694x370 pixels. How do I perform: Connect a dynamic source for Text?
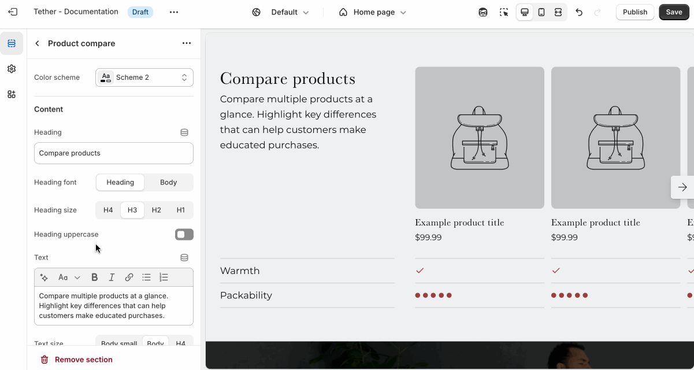tap(184, 257)
